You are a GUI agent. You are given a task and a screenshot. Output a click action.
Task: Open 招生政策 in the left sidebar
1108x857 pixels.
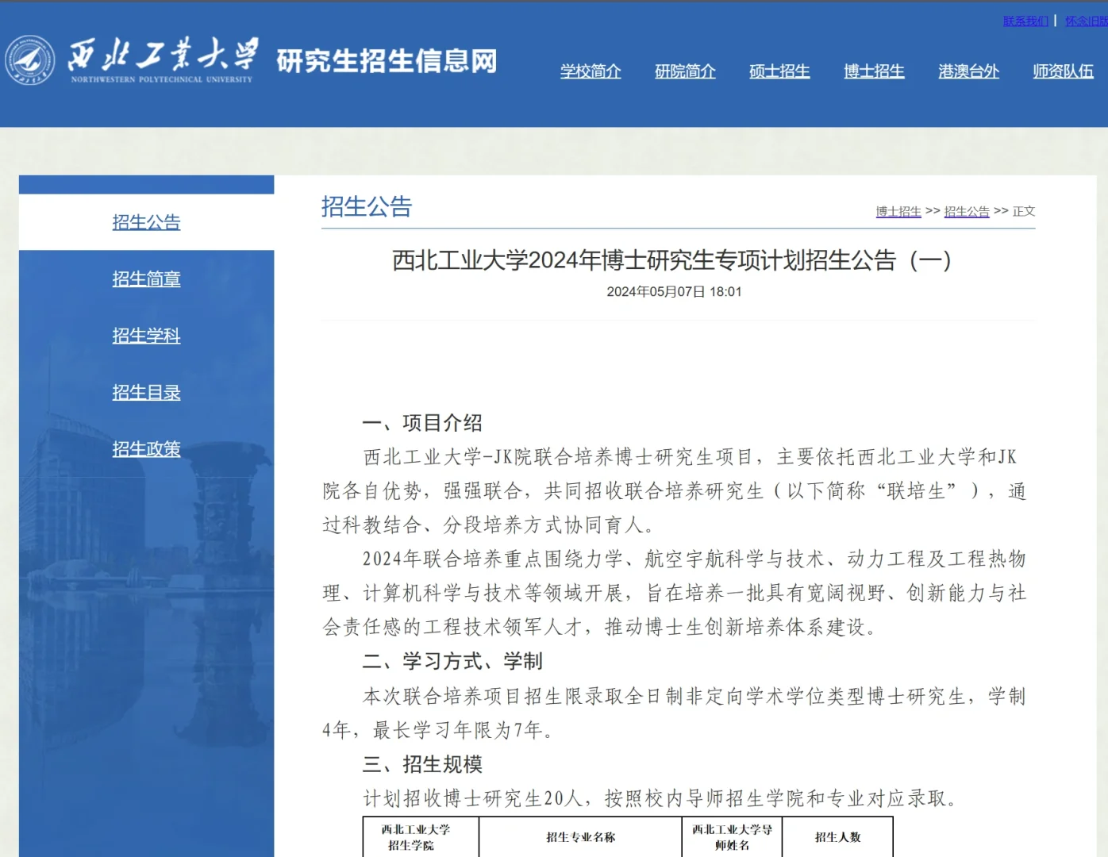point(146,449)
